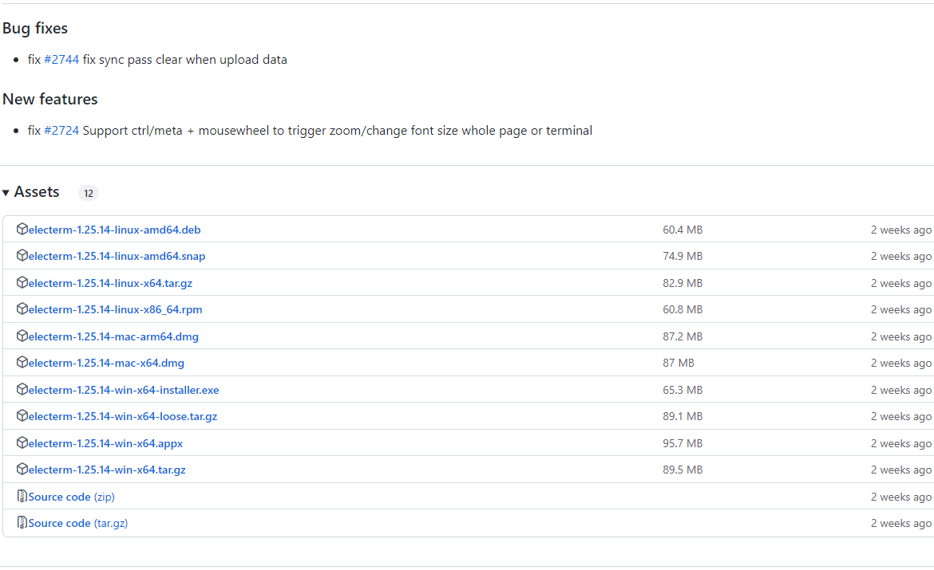Click '2 weeks ago' in Source code (tar.gz) row
The image size is (934, 570).
901,524
